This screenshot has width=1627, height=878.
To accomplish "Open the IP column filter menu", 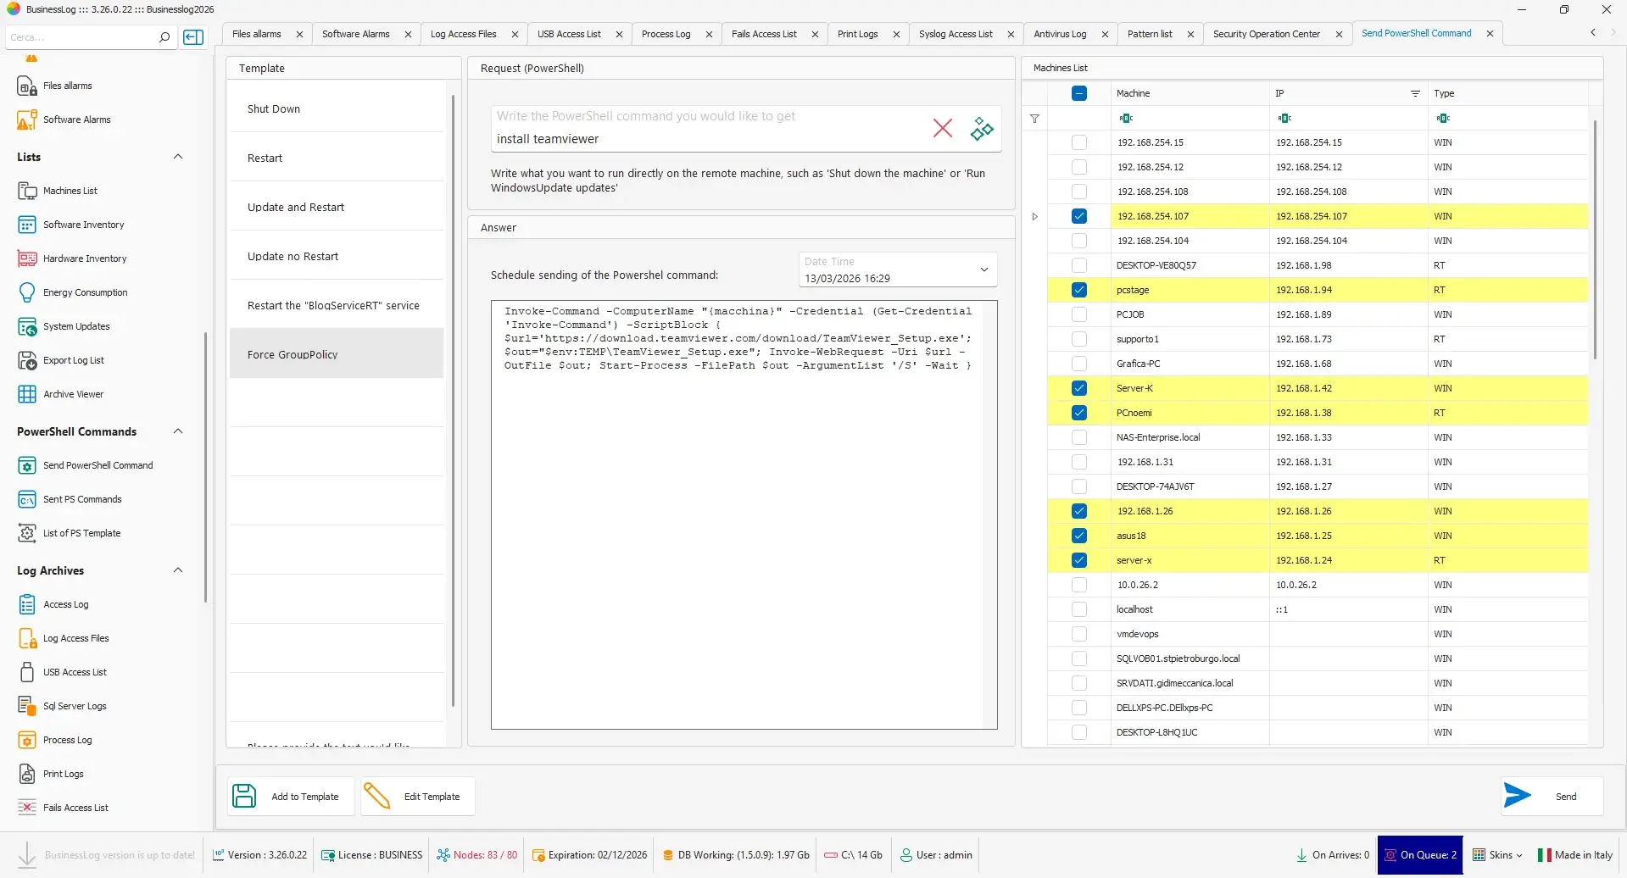I will (1415, 93).
